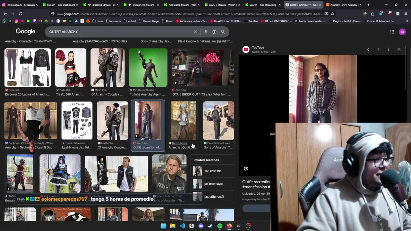Open the Firefox hamburger menu
The image size is (411, 231).
click(406, 14)
